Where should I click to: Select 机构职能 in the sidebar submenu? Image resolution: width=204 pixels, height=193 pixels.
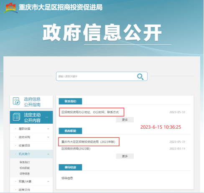[25, 168]
